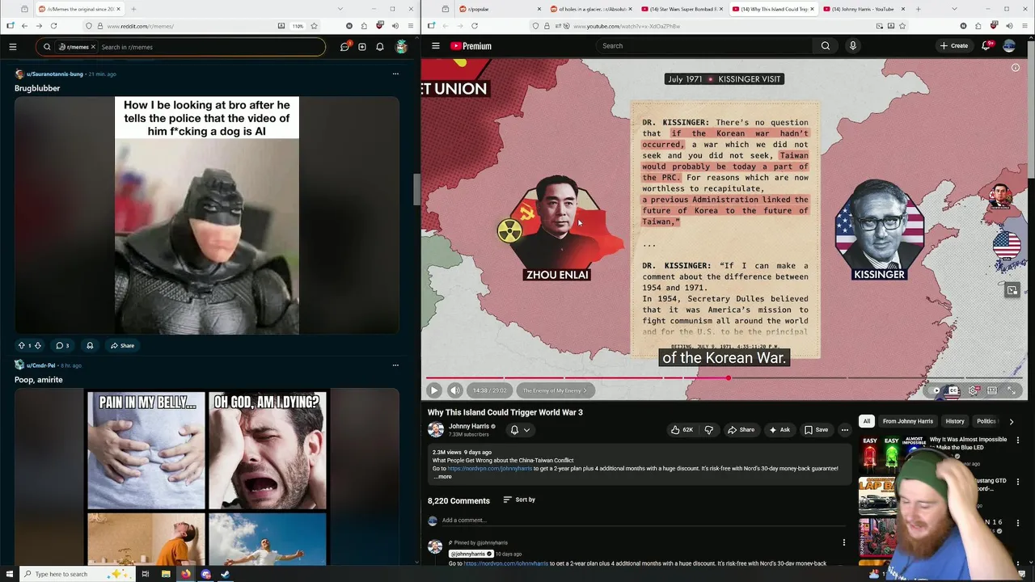Screen dimensions: 1035x582
Task: Click the 110% zoom level indicator
Action: tap(298, 26)
